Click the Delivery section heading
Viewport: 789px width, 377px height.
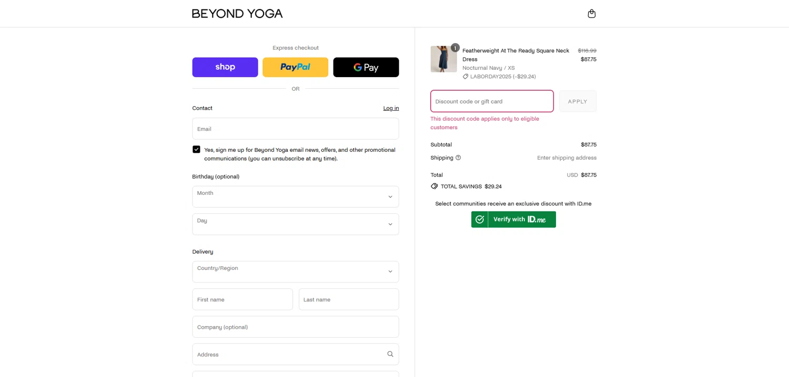pyautogui.click(x=203, y=252)
